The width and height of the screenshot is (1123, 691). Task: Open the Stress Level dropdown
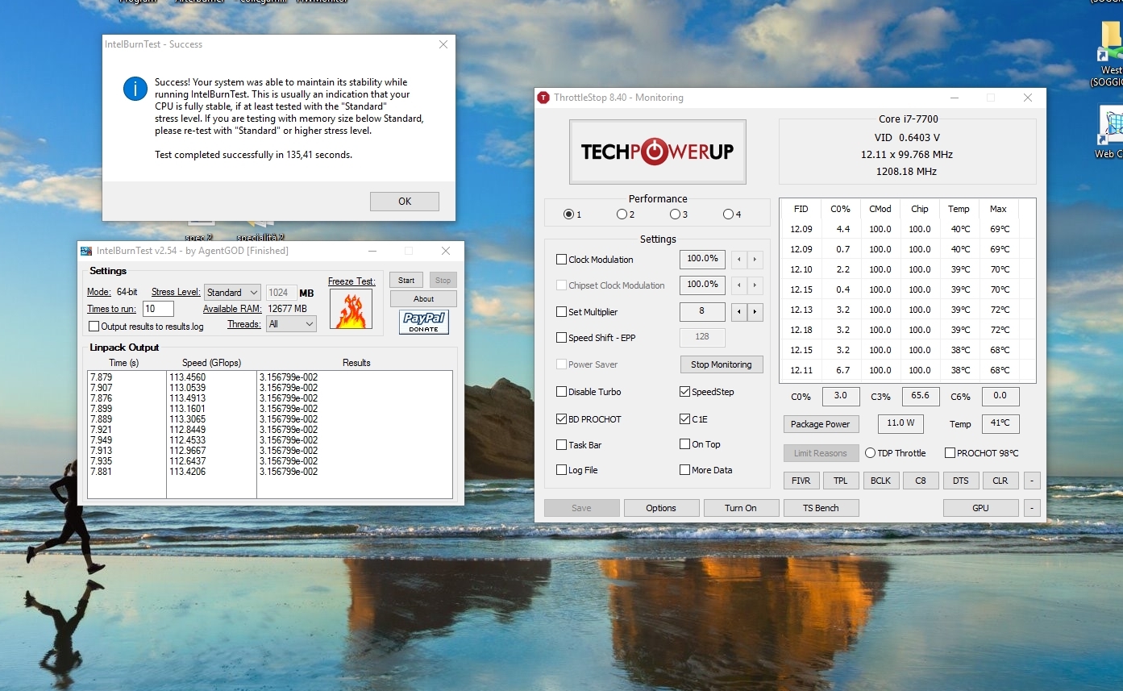pos(232,293)
